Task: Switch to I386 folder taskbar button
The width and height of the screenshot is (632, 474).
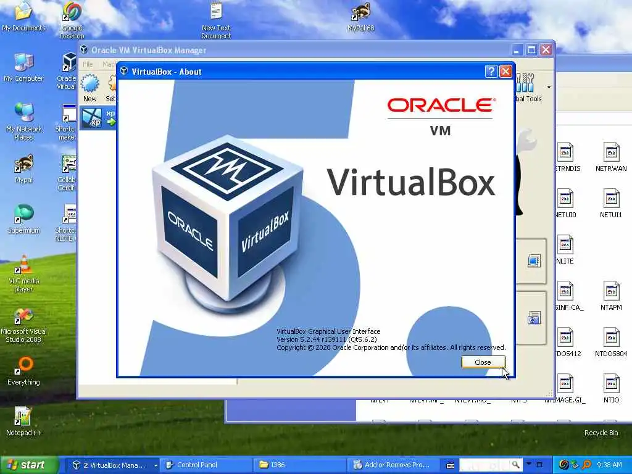Action: 301,465
